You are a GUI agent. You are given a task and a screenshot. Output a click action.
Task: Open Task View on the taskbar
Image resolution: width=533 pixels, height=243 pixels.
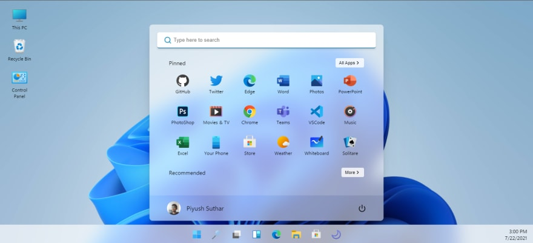pos(236,234)
